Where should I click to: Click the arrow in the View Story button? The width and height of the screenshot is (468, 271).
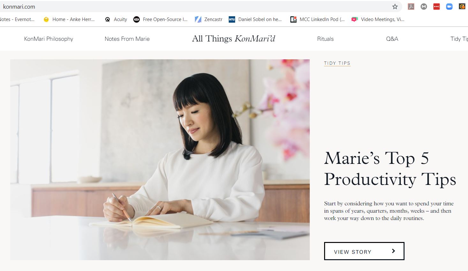click(393, 251)
